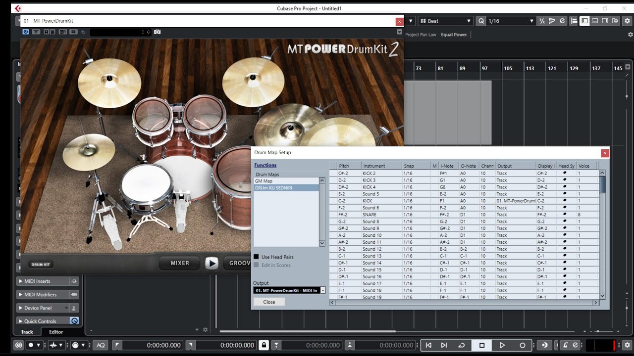
Task: Open the plugin functions menu arrow
Action: pyautogui.click(x=399, y=32)
